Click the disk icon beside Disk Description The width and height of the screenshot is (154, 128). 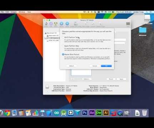[x=47, y=87]
